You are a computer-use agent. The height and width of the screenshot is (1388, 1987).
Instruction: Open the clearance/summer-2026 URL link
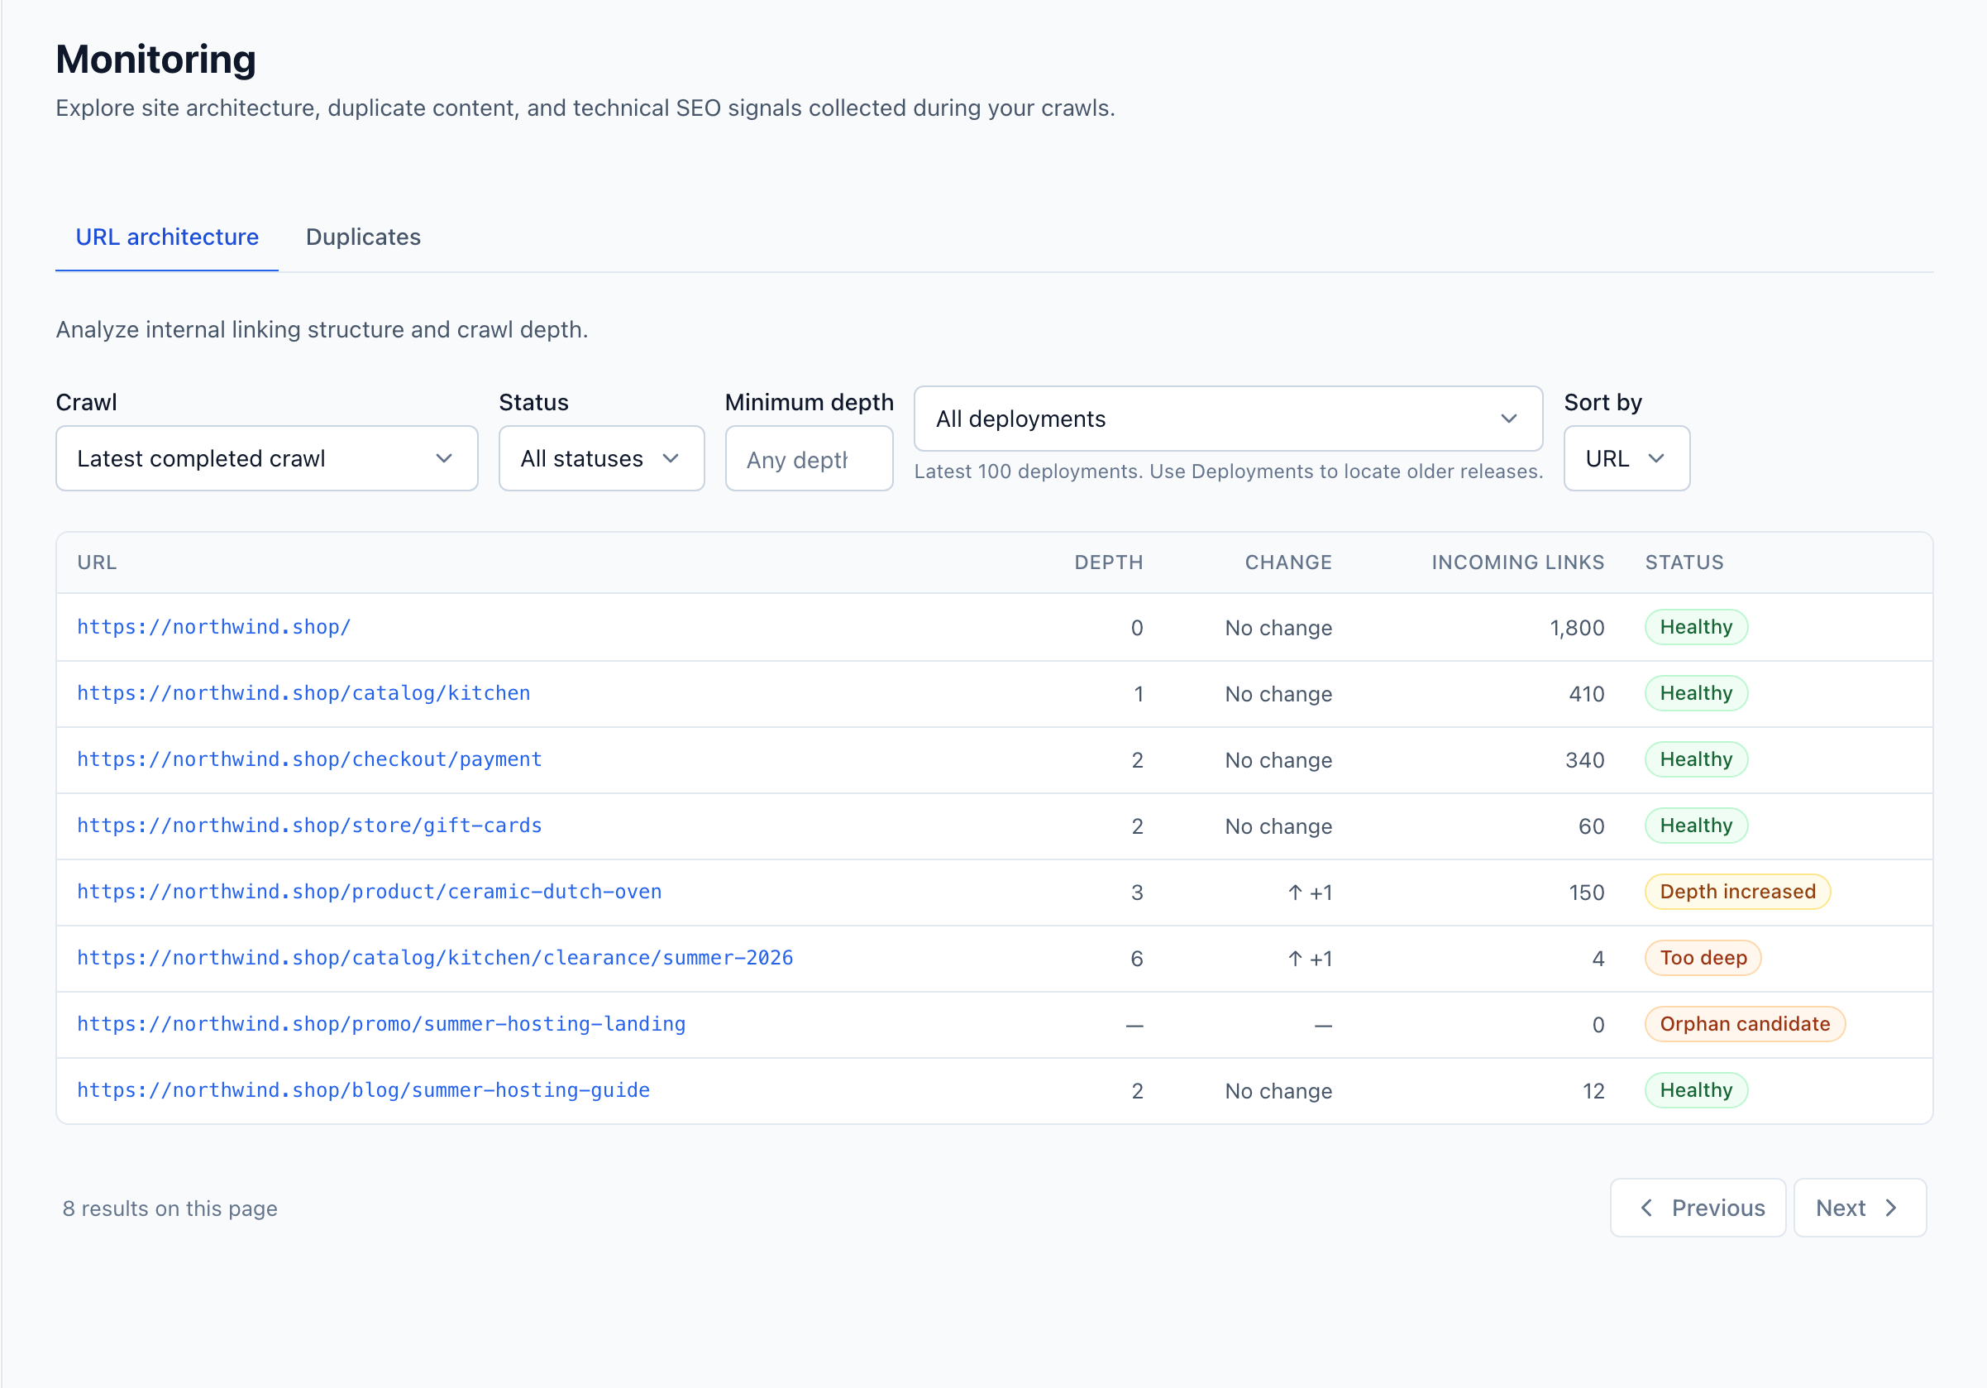pos(435,958)
